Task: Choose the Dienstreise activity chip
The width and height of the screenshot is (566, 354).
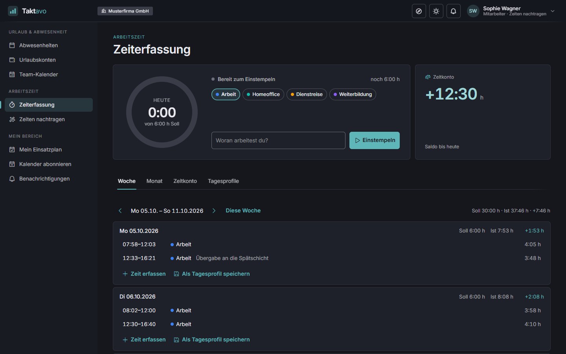Action: coord(307,94)
